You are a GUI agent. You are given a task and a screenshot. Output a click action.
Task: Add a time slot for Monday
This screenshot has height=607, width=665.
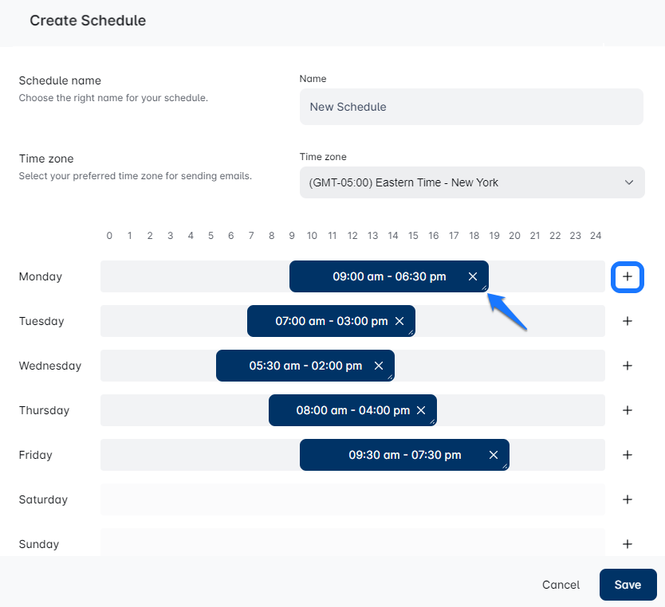628,277
